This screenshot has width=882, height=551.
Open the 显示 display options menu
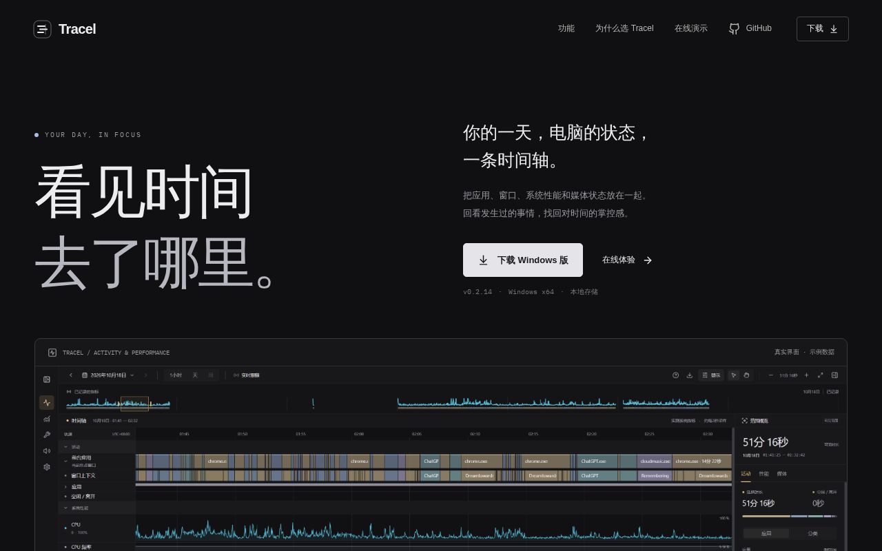711,375
